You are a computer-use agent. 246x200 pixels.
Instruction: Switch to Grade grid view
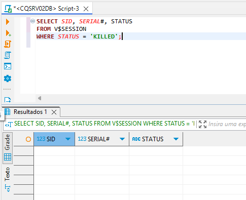point(8,148)
